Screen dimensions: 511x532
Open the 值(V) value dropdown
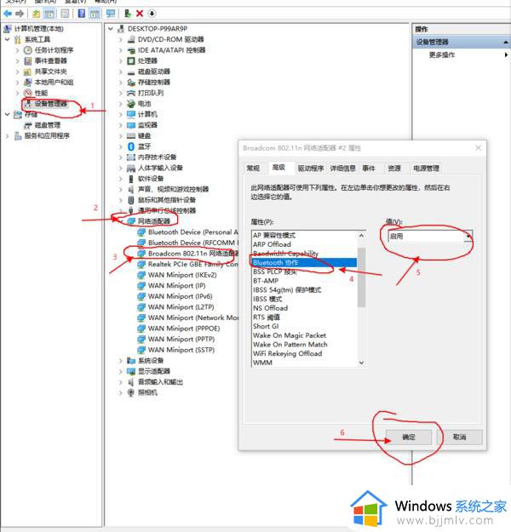tap(468, 236)
